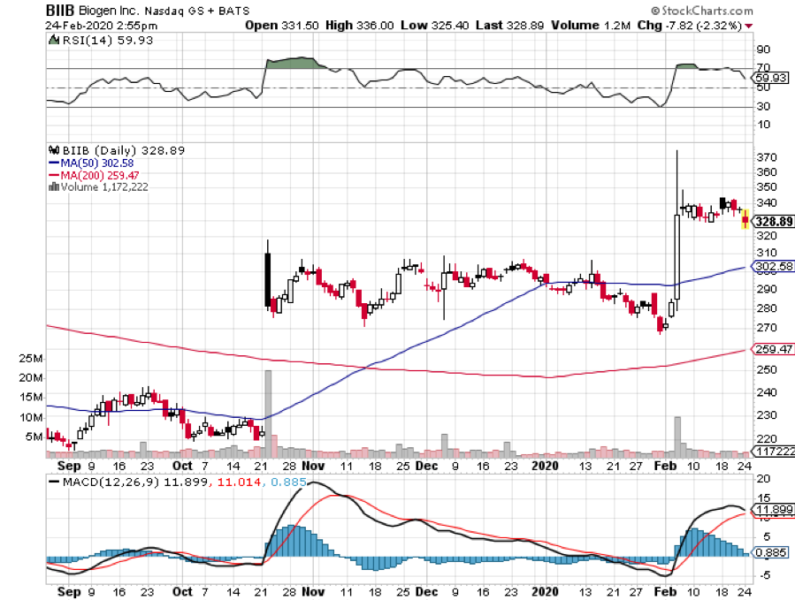Screen dimensions: 795x600
Task: Click the MACD(12,26,9) indicator label
Action: pyautogui.click(x=111, y=482)
